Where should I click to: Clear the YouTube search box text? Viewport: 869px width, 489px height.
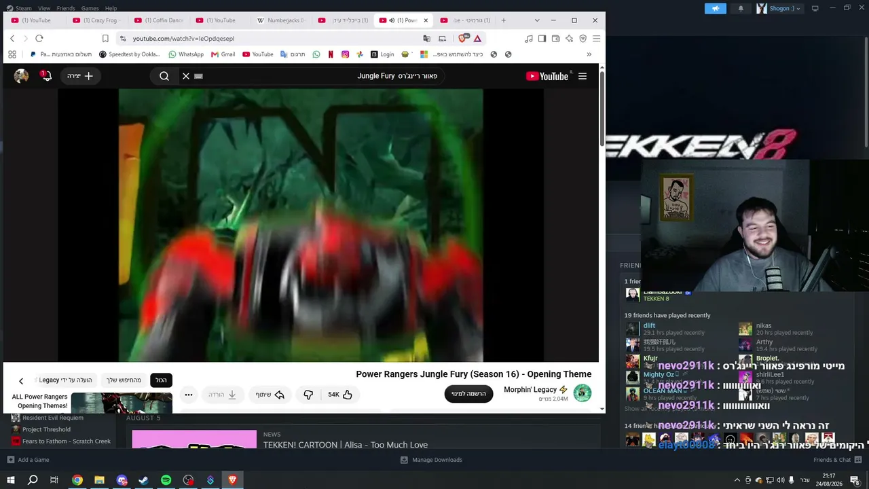[186, 76]
